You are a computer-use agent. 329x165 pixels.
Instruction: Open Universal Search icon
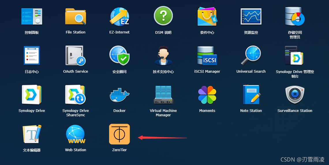[x=251, y=56]
